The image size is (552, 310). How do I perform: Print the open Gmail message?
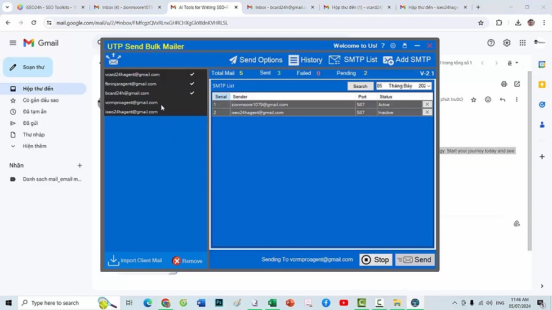[504, 84]
